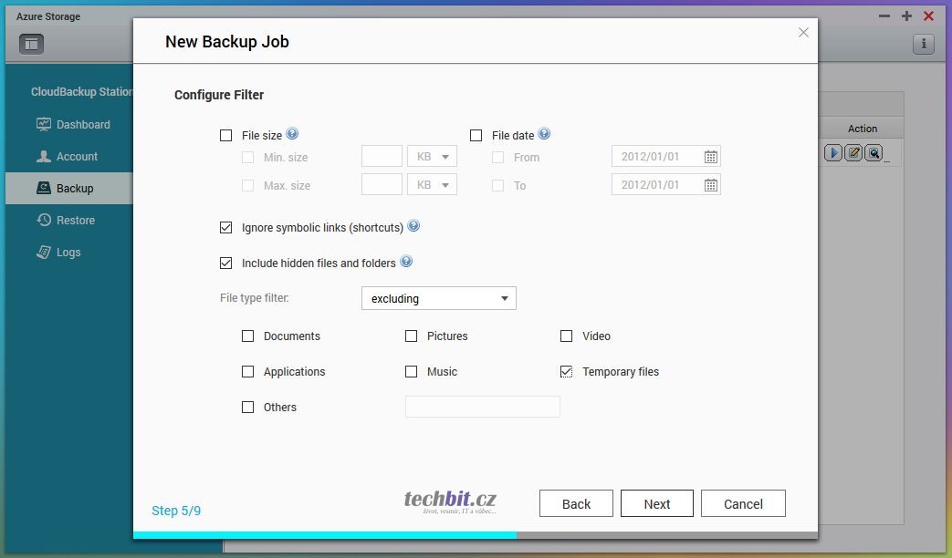Uncheck Temporary files checkbox
Screen dimensions: 952x558
tap(567, 372)
